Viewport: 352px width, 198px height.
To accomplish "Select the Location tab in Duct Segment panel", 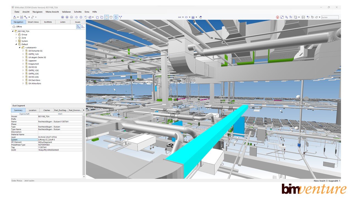I will point(32,110).
